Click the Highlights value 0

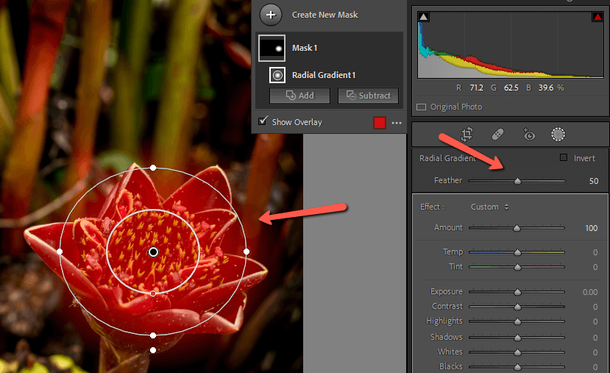point(595,322)
